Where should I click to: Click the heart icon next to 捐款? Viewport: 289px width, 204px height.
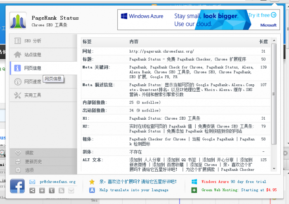pyautogui.click(x=18, y=153)
